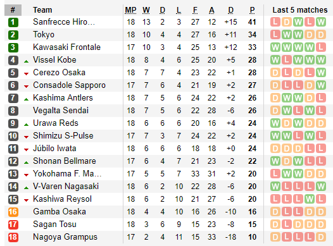Click Nagoya Grampus's first D result badge

click(275, 237)
